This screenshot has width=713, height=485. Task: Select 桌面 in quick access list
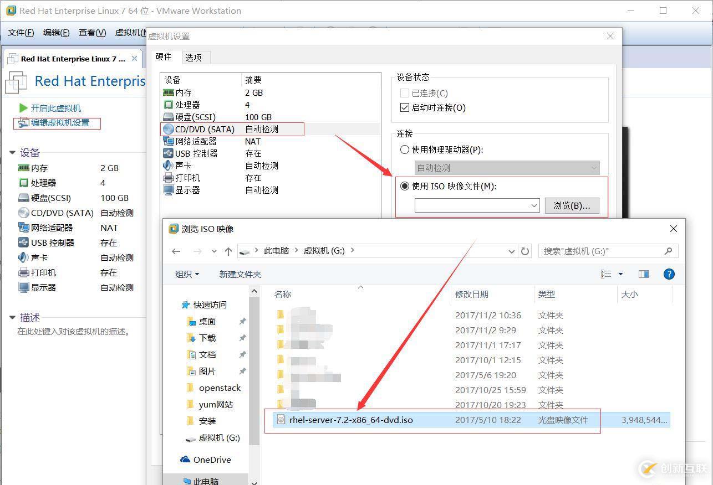(207, 321)
